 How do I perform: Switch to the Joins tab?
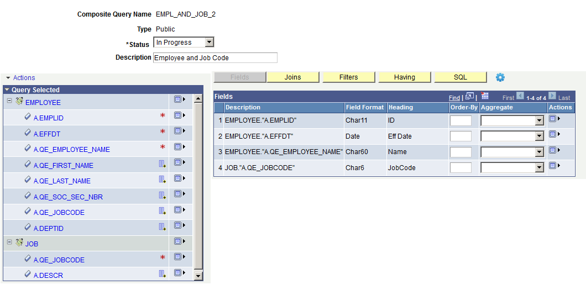(x=292, y=77)
